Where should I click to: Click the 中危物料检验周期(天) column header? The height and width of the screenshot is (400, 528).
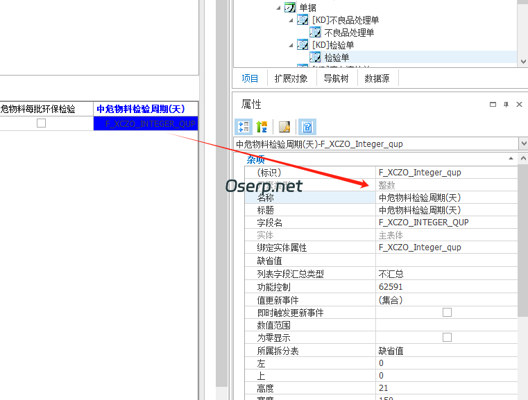pyautogui.click(x=146, y=109)
